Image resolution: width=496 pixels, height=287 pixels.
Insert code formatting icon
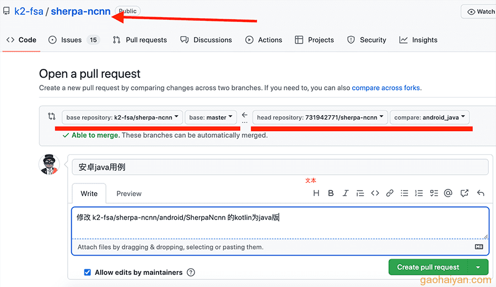(375, 193)
